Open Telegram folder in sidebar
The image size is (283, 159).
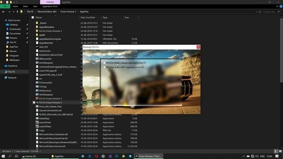[14, 56]
